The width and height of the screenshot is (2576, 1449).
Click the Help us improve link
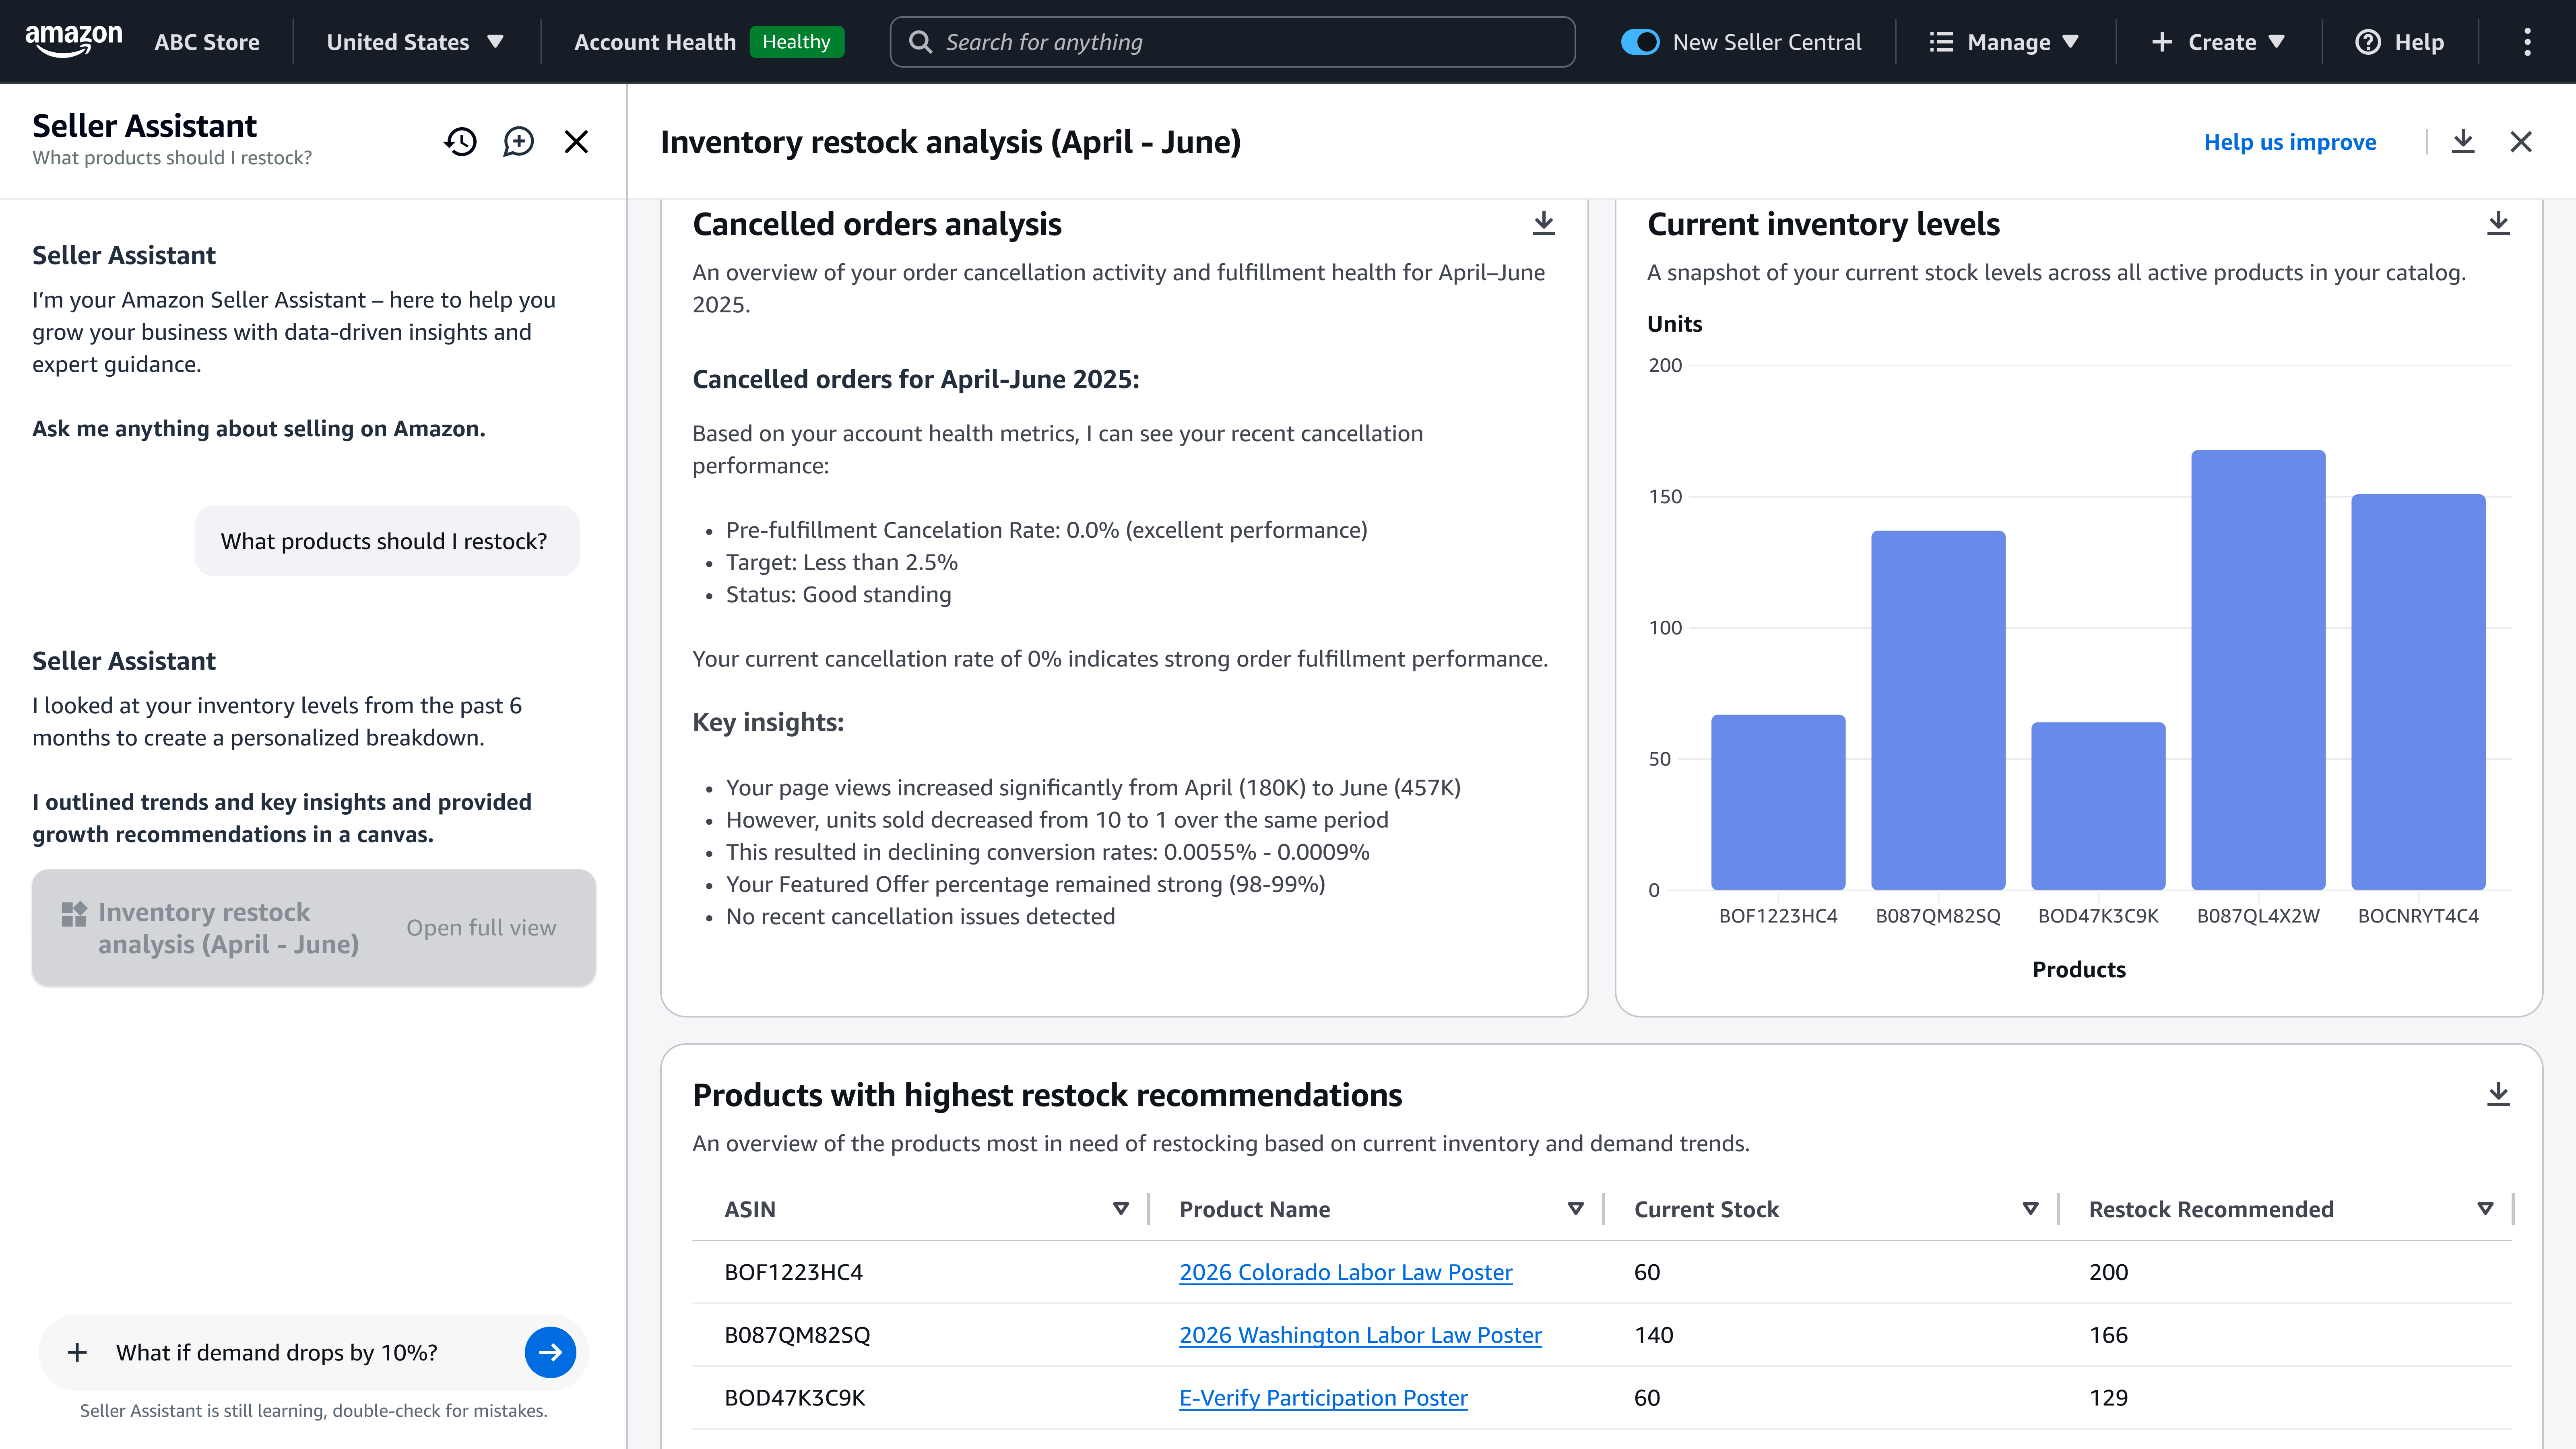(2290, 142)
